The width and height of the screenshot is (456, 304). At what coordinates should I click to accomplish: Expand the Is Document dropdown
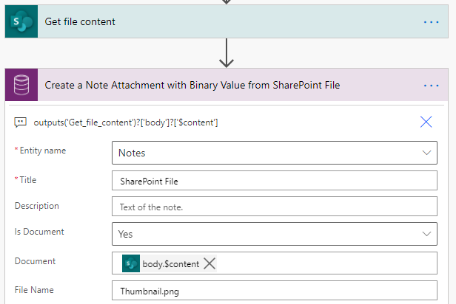[x=426, y=234]
